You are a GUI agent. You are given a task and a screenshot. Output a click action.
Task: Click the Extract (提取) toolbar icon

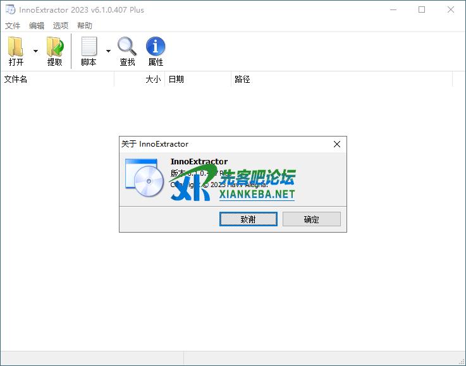pos(55,47)
